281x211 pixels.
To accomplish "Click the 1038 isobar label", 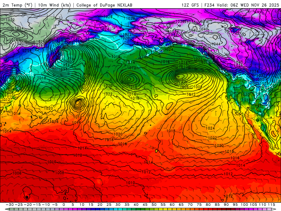I will pyautogui.click(x=191, y=22).
